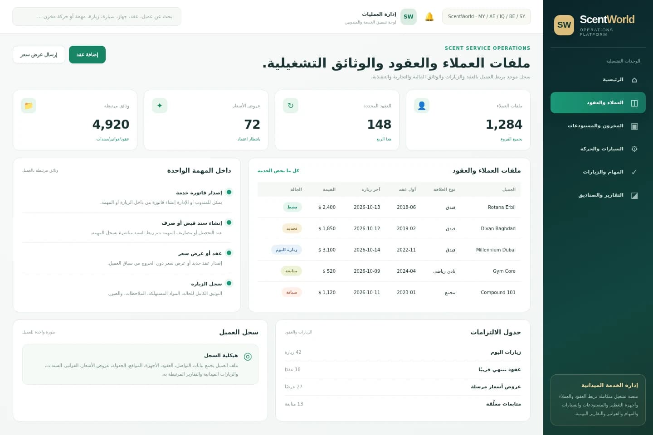The width and height of the screenshot is (653, 435).
Task: Go to المهام والزيارات in the sidebar
Action: (598, 172)
